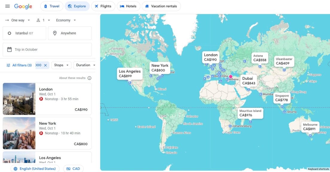Edit the Istanbul origin field
Screen dimensions: 330x172
coord(25,33)
